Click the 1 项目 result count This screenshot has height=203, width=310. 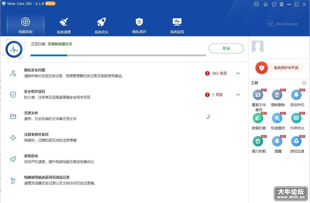tap(218, 95)
